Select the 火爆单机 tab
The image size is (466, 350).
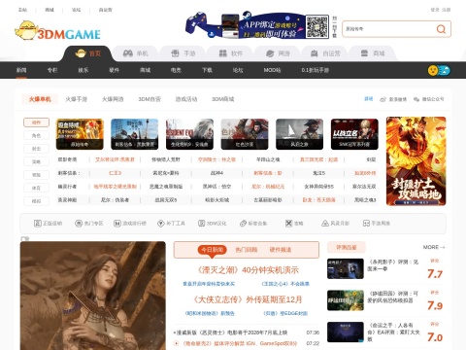40,99
